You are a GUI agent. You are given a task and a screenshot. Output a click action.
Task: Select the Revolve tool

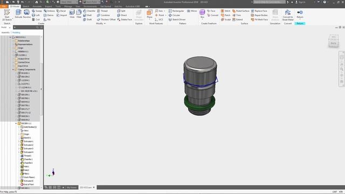pos(27,13)
